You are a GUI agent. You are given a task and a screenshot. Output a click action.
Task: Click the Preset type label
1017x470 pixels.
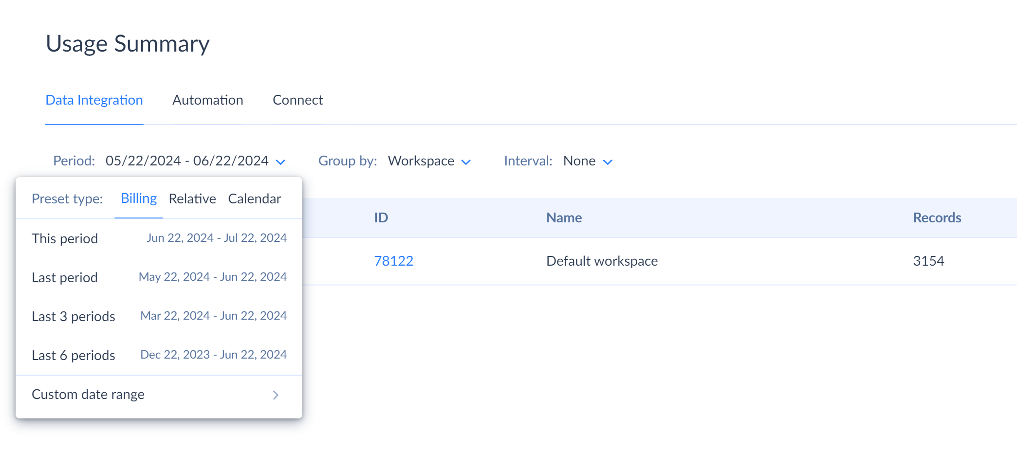coord(67,199)
